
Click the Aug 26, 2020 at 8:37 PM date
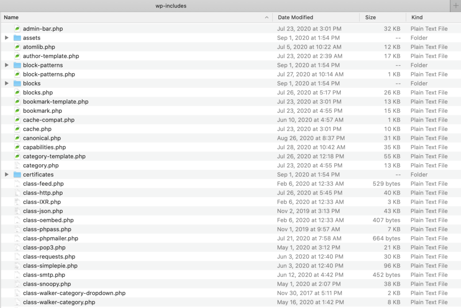point(311,138)
